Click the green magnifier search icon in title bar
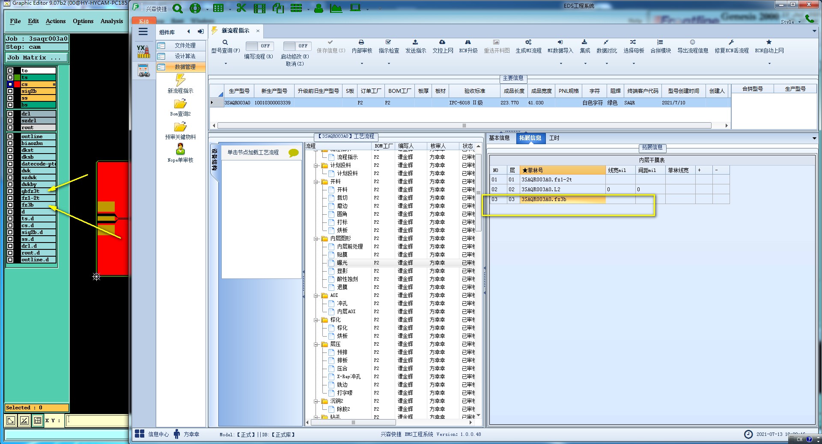822x444 pixels. tap(178, 8)
